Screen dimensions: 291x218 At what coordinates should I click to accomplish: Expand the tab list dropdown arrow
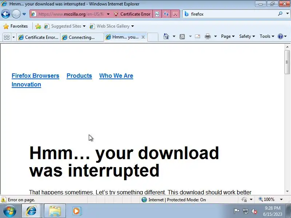pyautogui.click(x=13, y=37)
